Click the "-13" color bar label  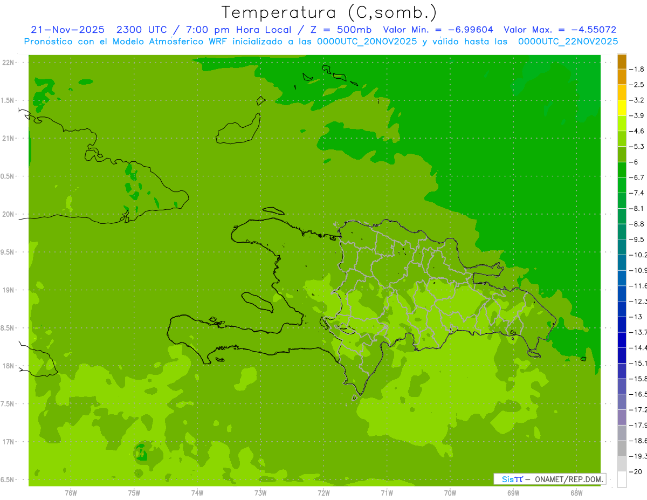[x=636, y=317]
